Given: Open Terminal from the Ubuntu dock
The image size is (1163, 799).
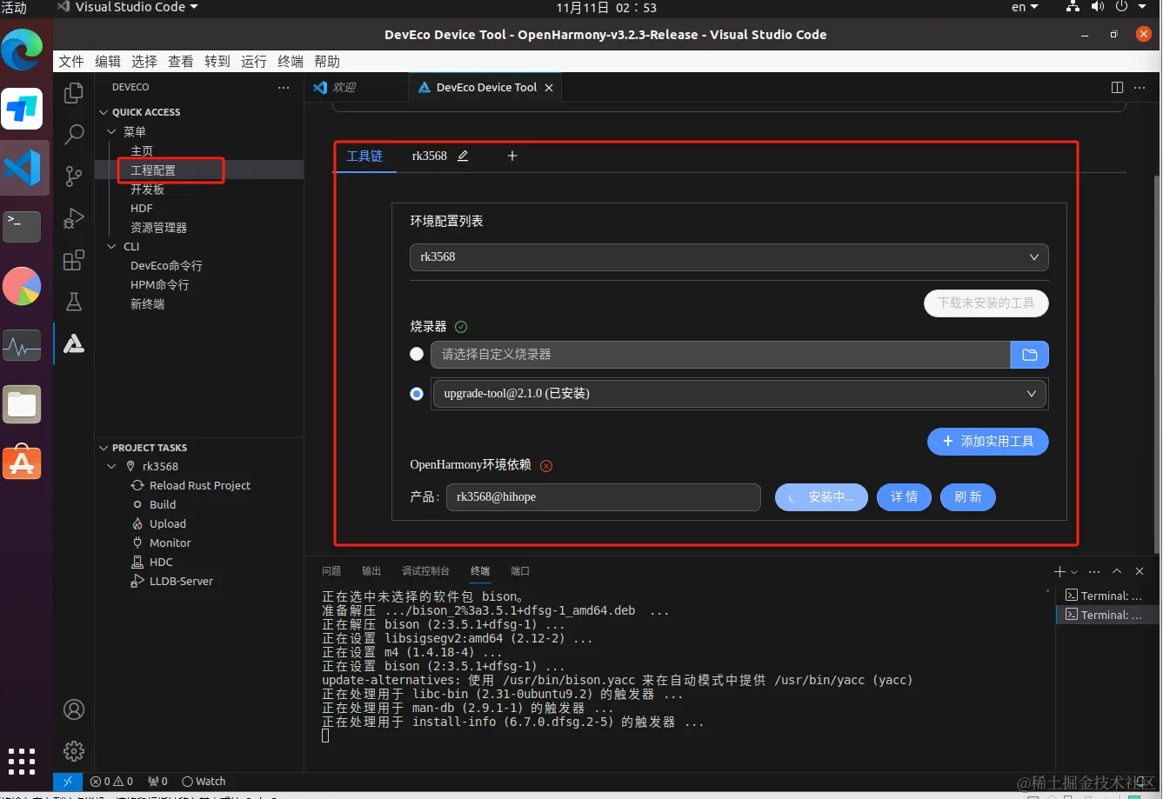Looking at the screenshot, I should (22, 226).
